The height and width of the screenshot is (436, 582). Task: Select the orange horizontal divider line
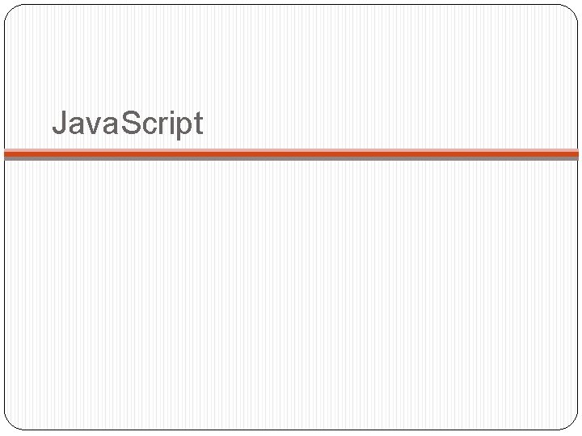(x=291, y=152)
